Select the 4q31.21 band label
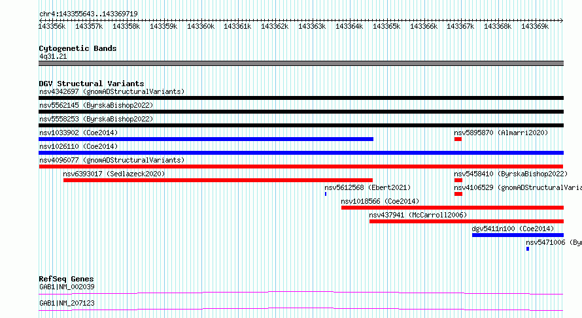This screenshot has height=318, width=582. (53, 56)
